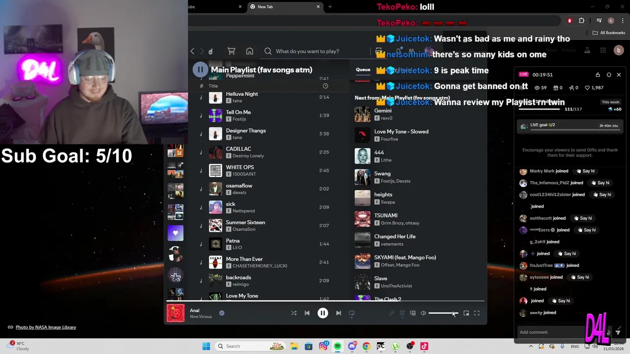The image size is (630, 354).
Task: Open a new browser tab
Action: pyautogui.click(x=330, y=7)
